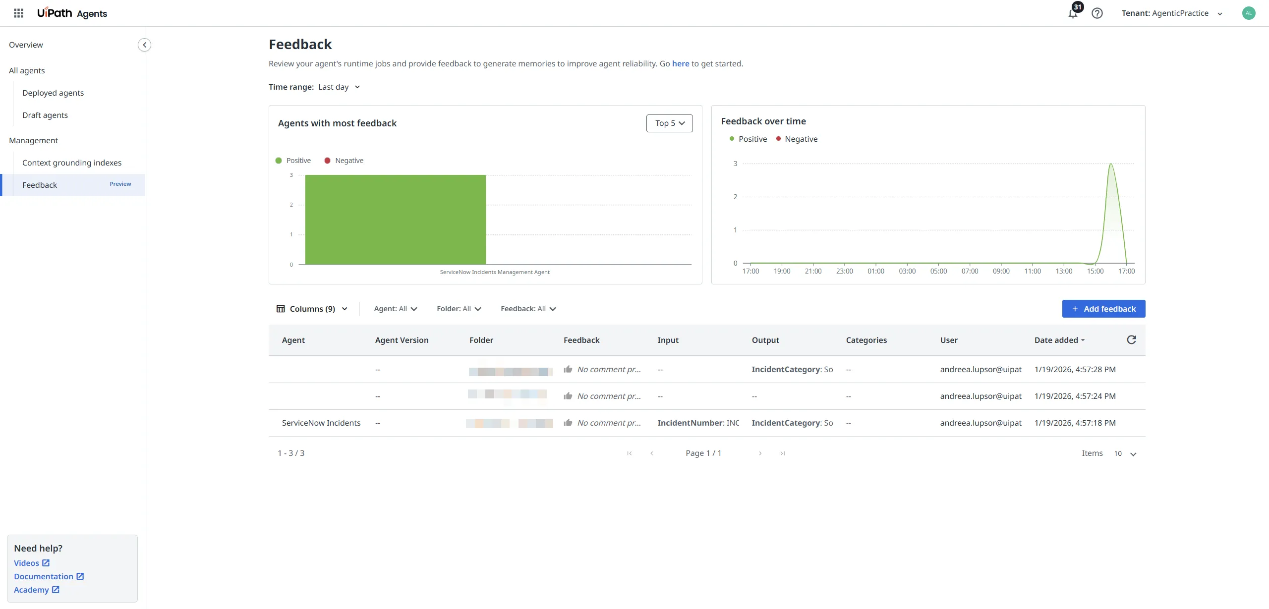Jump to last page arrow
1269x609 pixels.
(x=782, y=453)
